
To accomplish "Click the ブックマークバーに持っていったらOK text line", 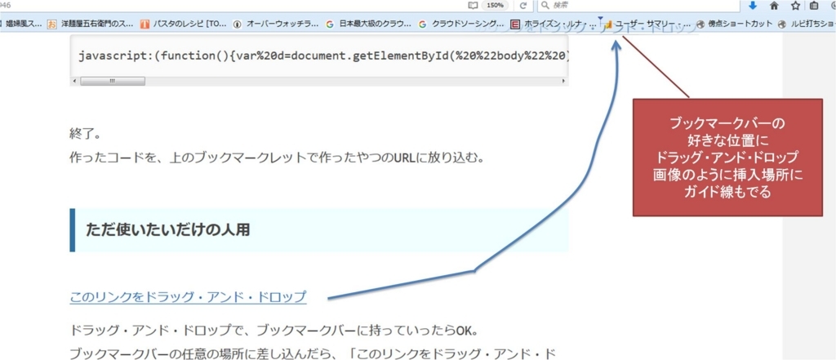I will coord(274,331).
